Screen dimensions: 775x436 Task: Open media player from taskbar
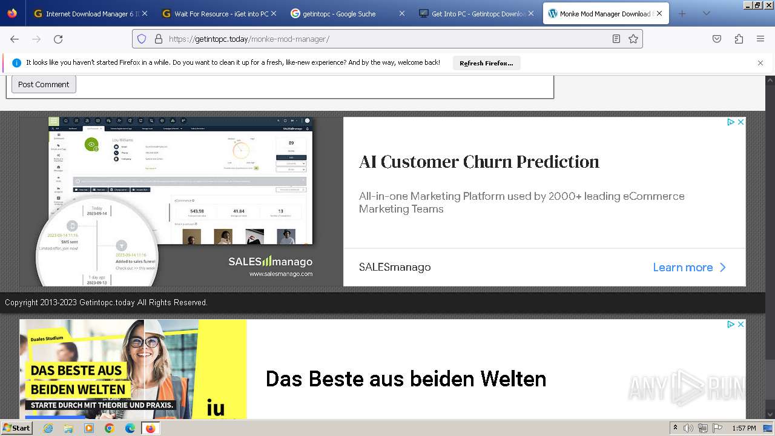[x=89, y=428]
